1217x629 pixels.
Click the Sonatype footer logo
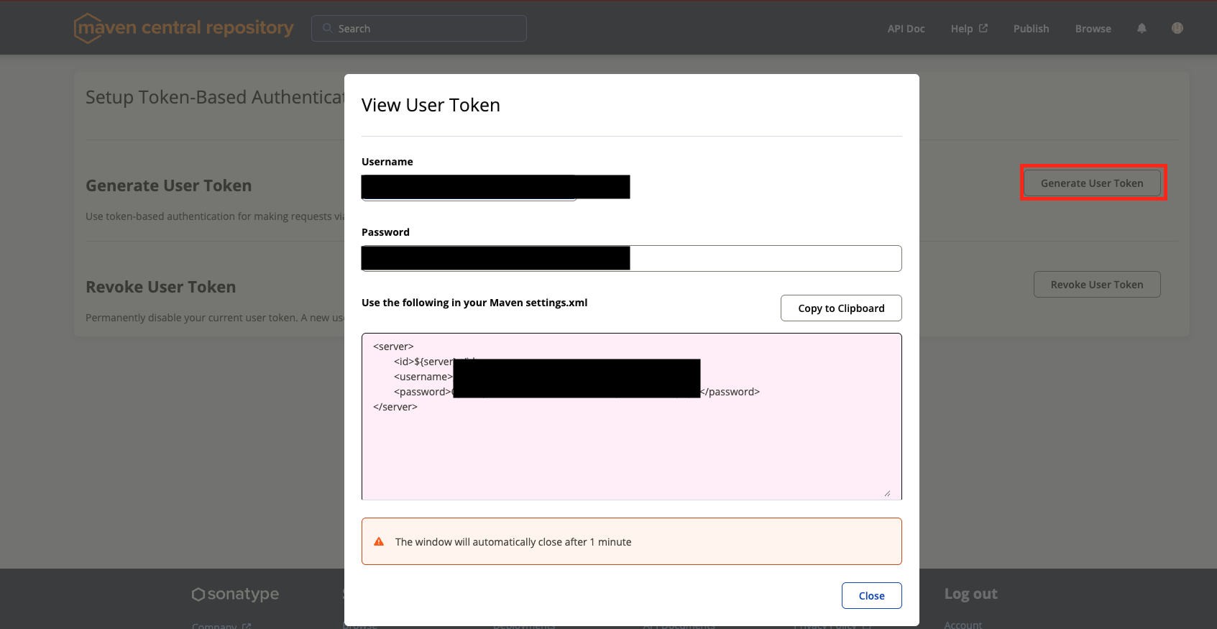coord(235,594)
